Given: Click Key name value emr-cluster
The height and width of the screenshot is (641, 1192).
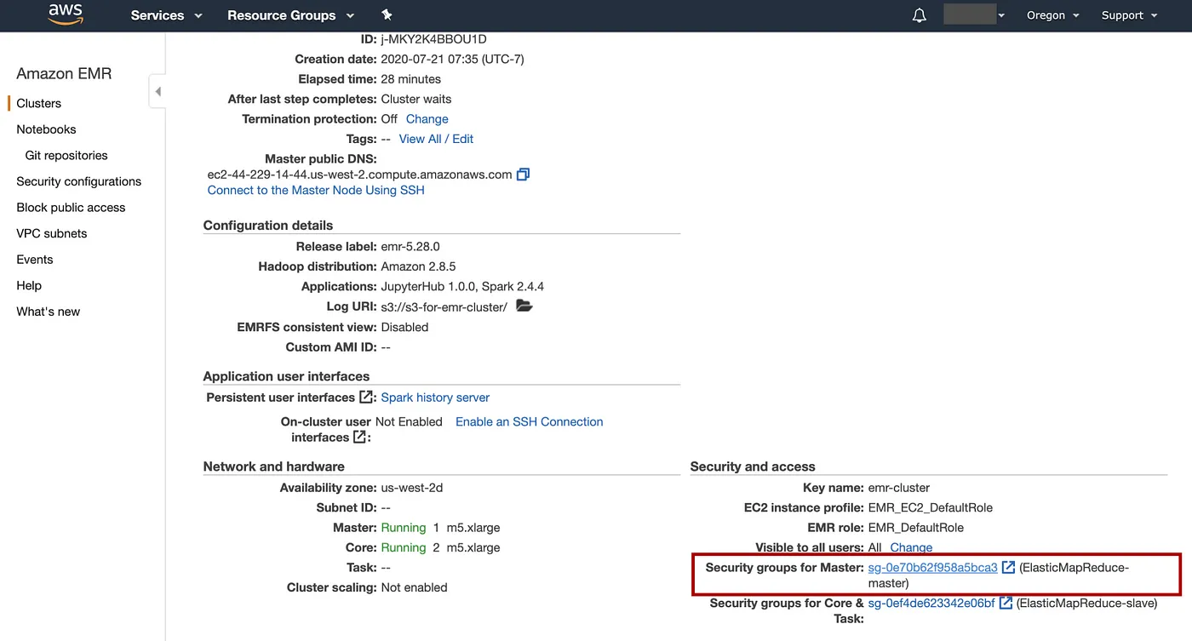Looking at the screenshot, I should [898, 488].
